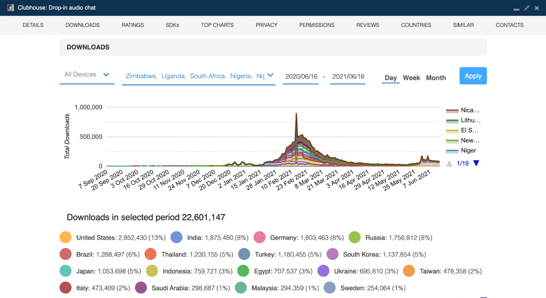Click the India blue color dot
546x298 pixels.
[177, 238]
